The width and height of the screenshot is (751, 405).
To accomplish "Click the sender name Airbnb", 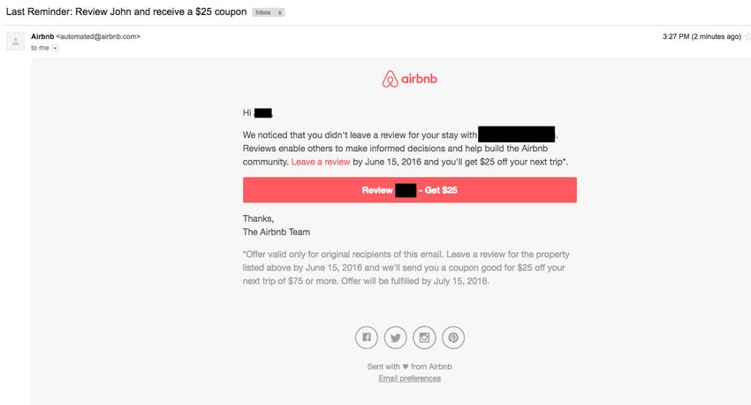I will pos(42,36).
